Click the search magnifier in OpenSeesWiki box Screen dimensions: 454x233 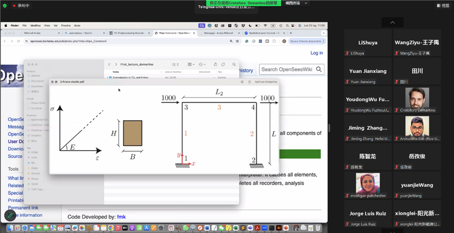click(x=319, y=69)
